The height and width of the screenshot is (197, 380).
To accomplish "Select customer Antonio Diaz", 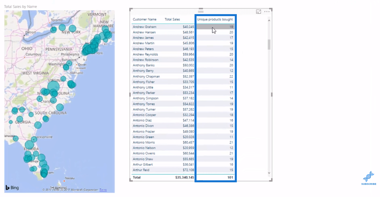I will coord(142,120).
